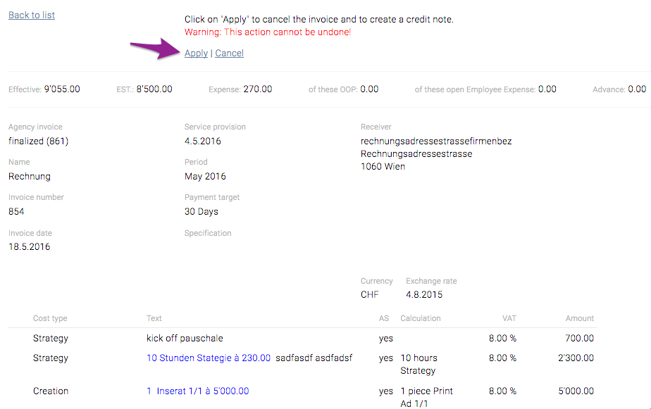
Task: Select the EST value 8'500.00
Action: (154, 89)
